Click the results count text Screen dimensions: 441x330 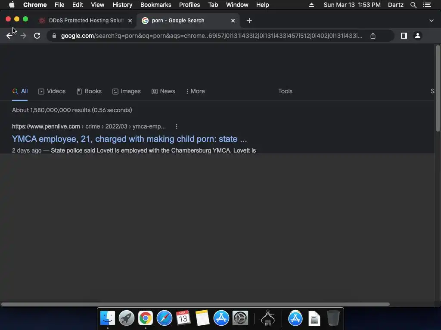[x=72, y=110]
